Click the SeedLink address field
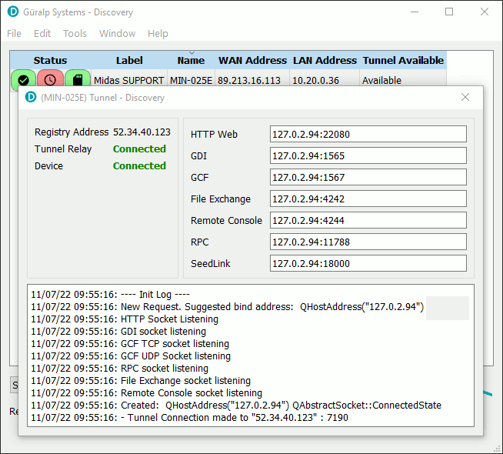This screenshot has height=454, width=503. click(368, 263)
